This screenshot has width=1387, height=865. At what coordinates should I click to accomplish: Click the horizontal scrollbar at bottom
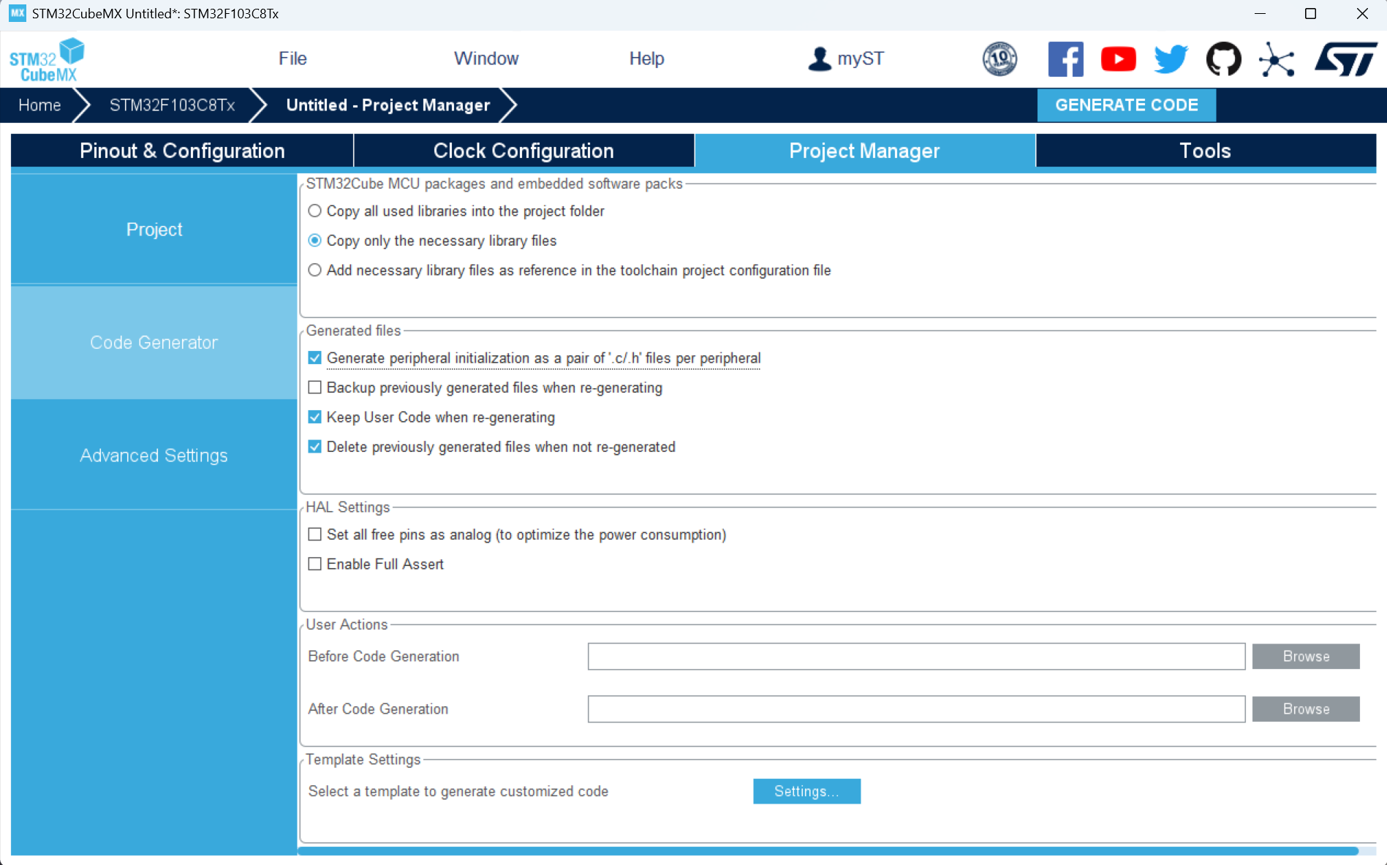point(828,851)
